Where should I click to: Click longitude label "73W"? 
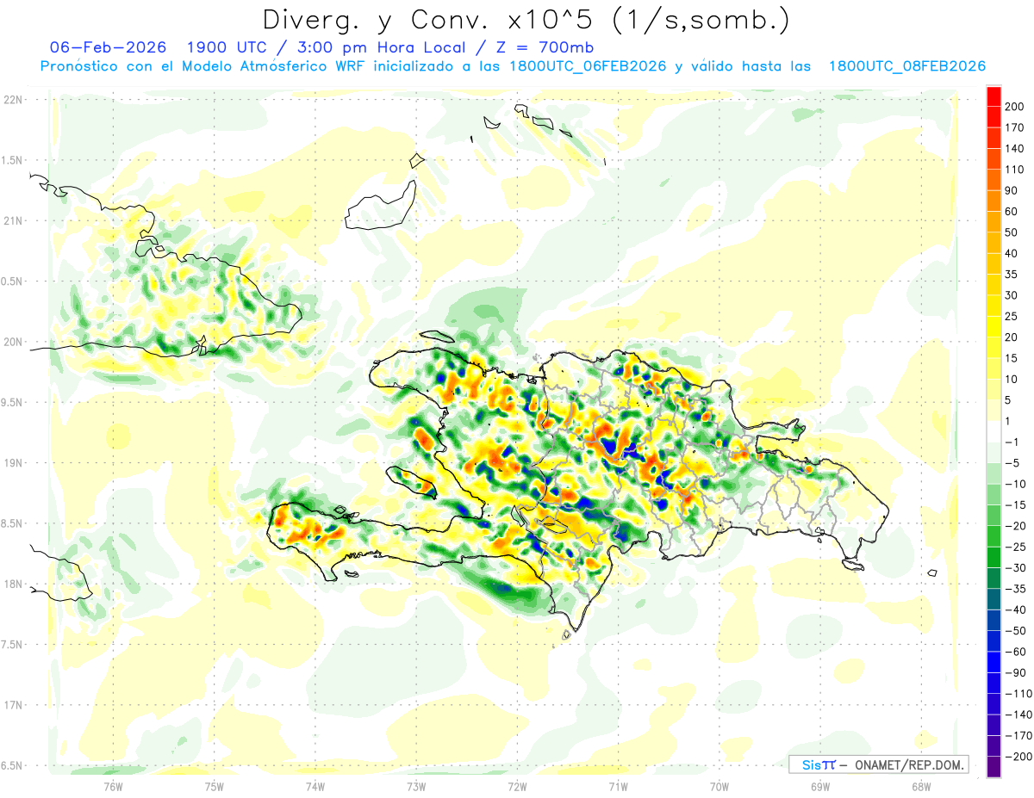pos(416,786)
